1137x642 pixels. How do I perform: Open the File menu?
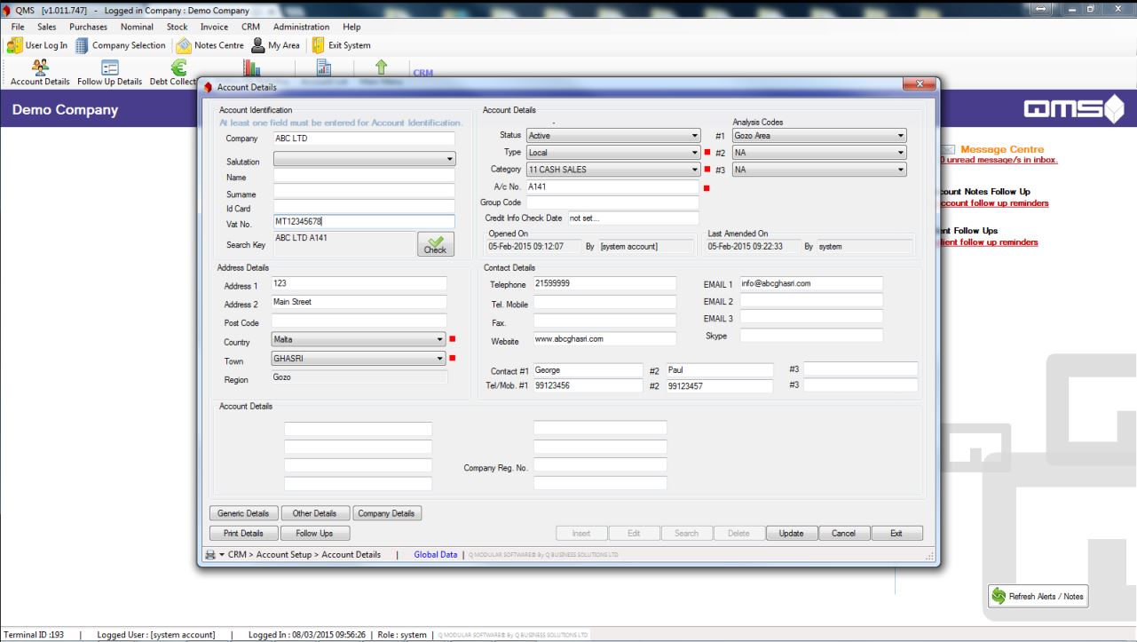[18, 27]
